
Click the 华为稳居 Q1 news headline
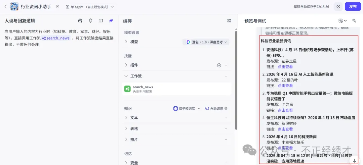[x=310, y=96]
